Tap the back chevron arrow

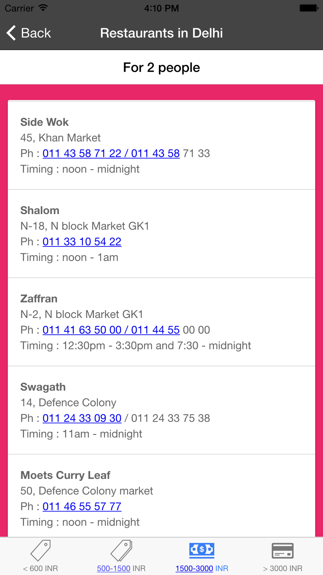11,33
